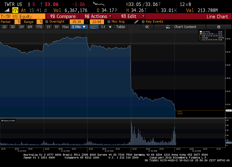Image resolution: width=232 pixels, height=167 pixels.
Task: Edit the 22:00 end time field
Action: pyautogui.click(x=97, y=22)
